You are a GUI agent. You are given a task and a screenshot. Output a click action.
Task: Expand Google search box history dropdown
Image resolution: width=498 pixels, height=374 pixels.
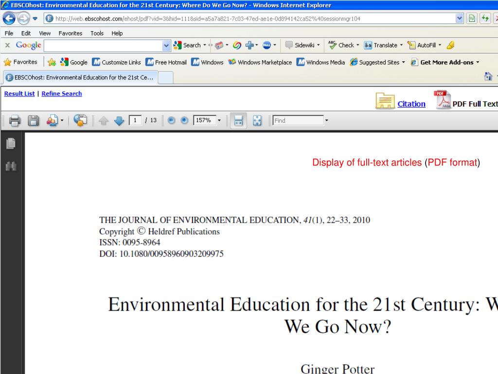[x=166, y=45]
